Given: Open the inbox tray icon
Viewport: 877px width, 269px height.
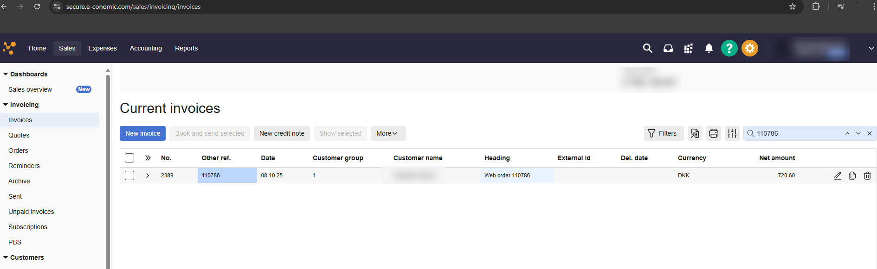Looking at the screenshot, I should coord(668,48).
